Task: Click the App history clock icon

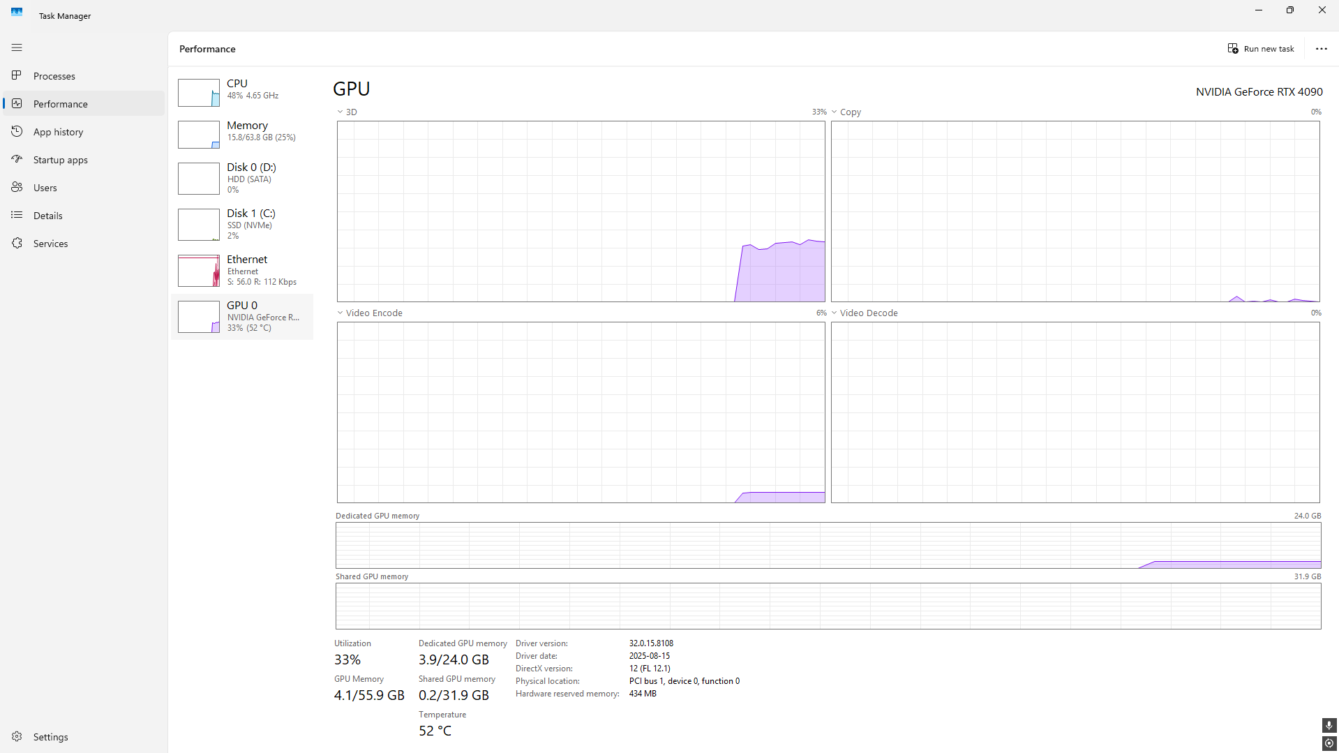Action: pyautogui.click(x=17, y=131)
